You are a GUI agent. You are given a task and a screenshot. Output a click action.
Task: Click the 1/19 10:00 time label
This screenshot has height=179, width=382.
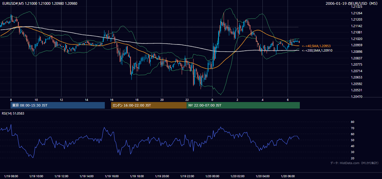(x=36, y=176)
